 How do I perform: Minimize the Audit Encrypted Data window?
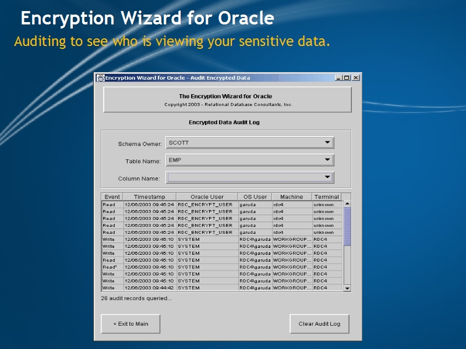click(x=338, y=78)
